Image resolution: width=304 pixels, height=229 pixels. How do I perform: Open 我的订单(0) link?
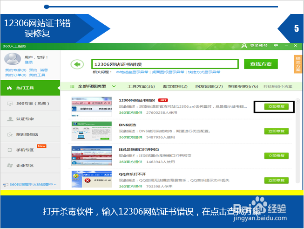point(16,75)
